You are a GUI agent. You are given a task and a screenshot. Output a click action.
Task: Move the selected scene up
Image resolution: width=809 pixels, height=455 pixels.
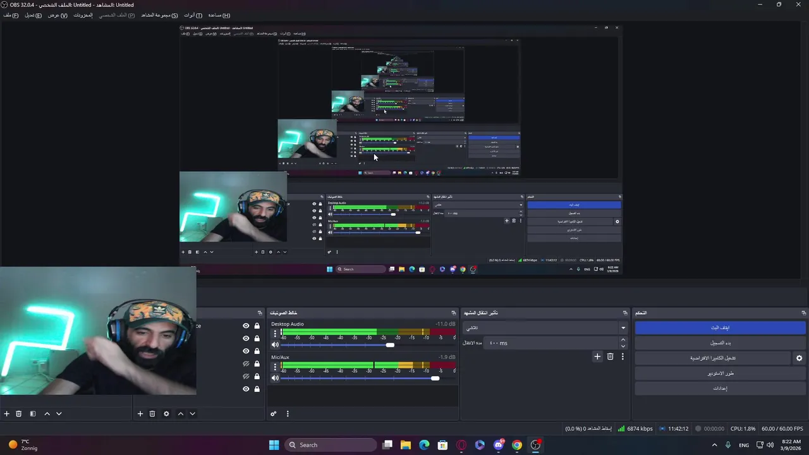(47, 414)
